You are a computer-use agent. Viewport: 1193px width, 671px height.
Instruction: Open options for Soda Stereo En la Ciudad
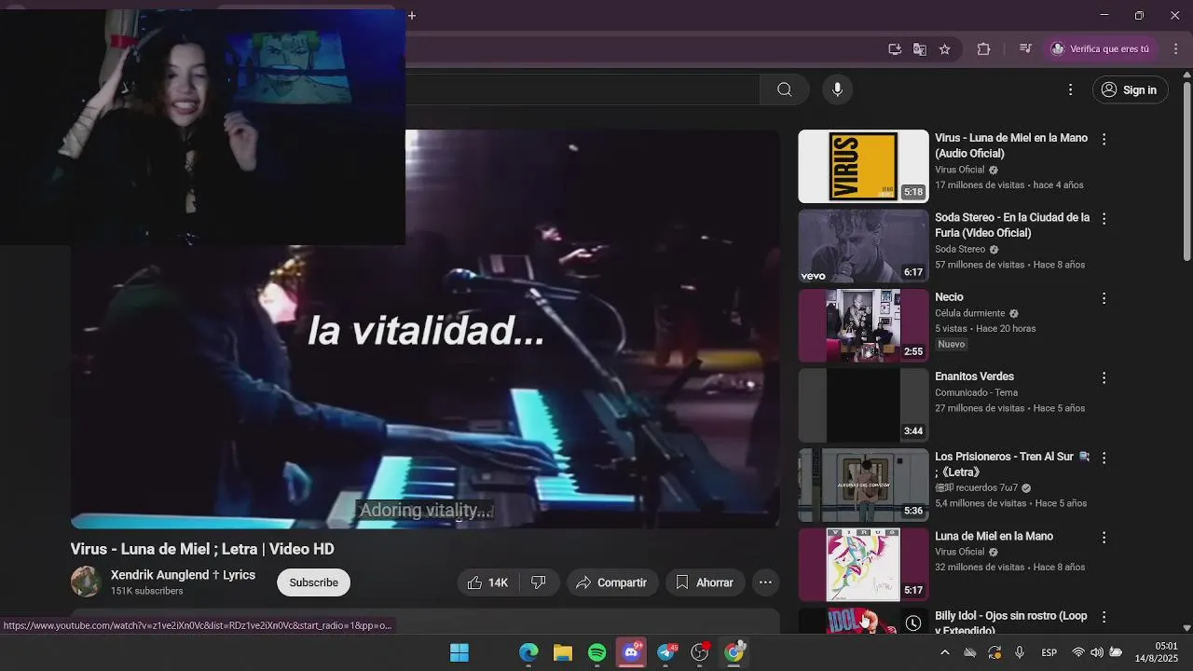[x=1104, y=219]
